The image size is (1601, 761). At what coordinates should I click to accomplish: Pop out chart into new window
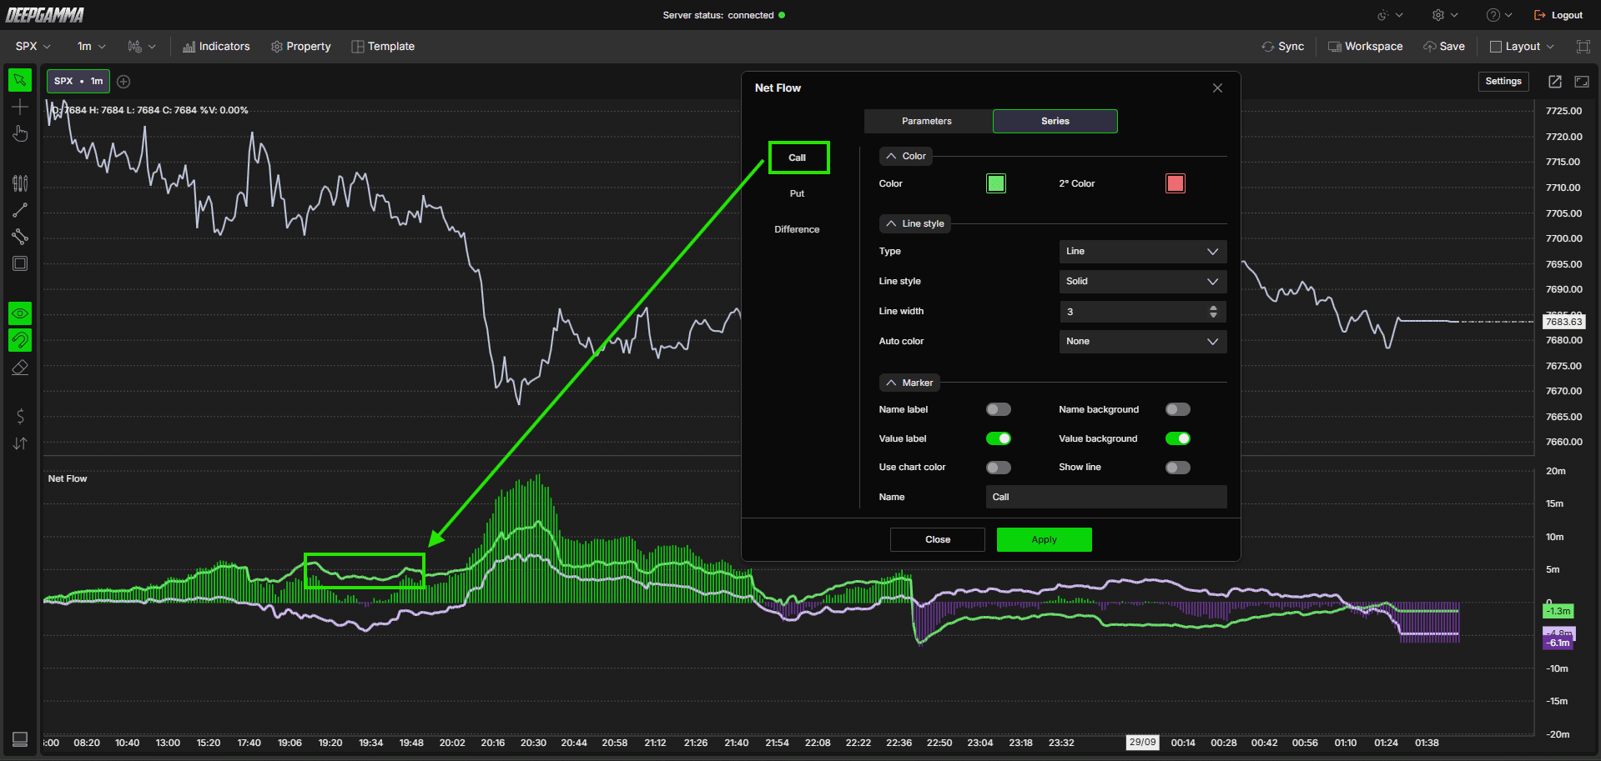1555,82
